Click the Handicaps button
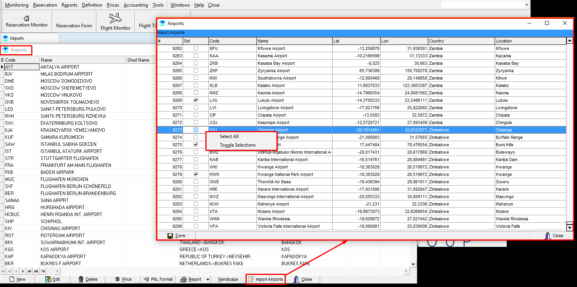 228,279
